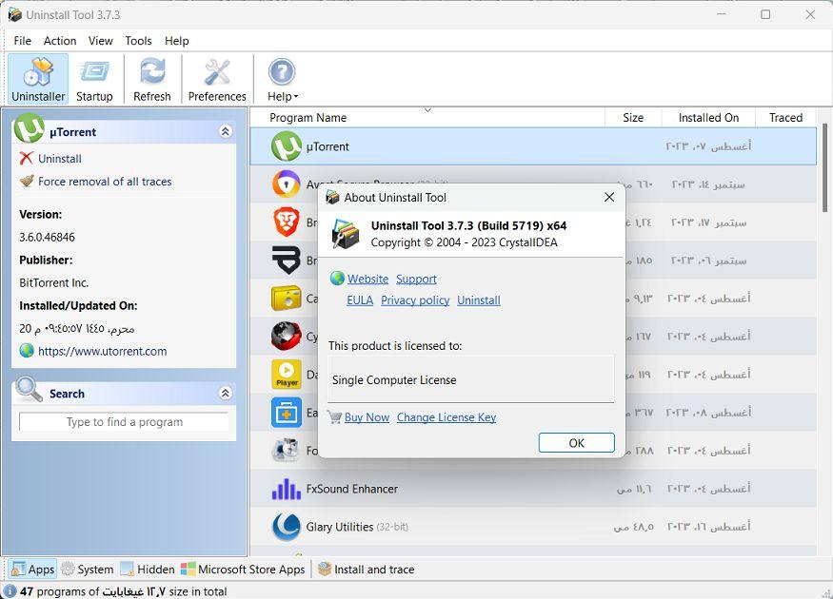Refresh the program list
Viewport: 833px width, 599px height.
[152, 79]
